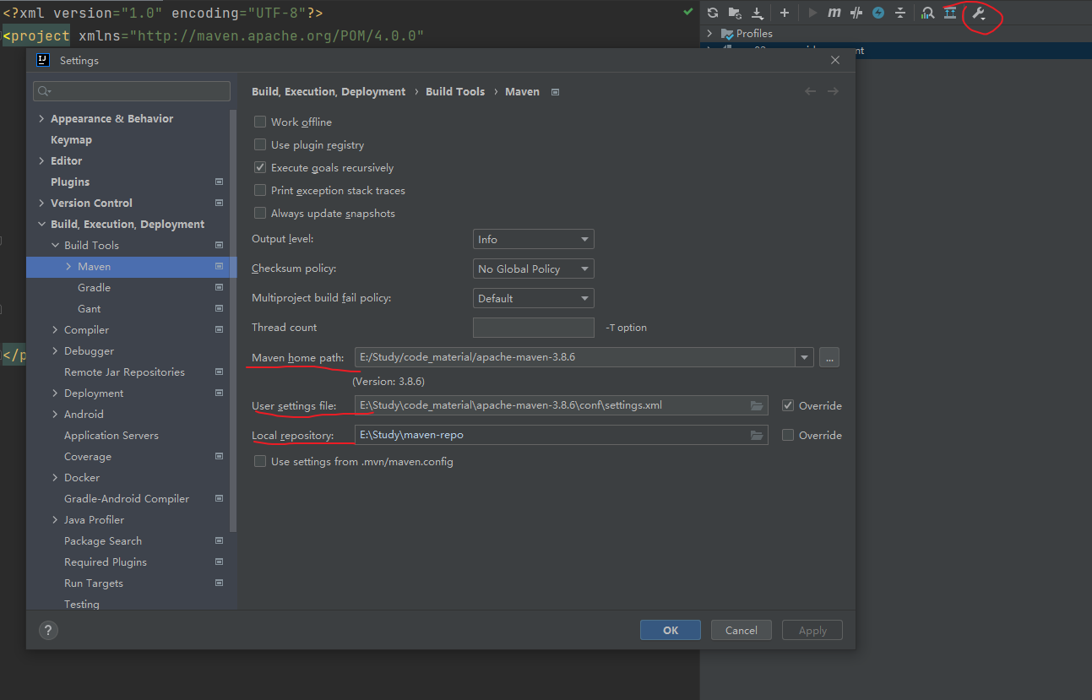Click Settings search input field

(132, 91)
